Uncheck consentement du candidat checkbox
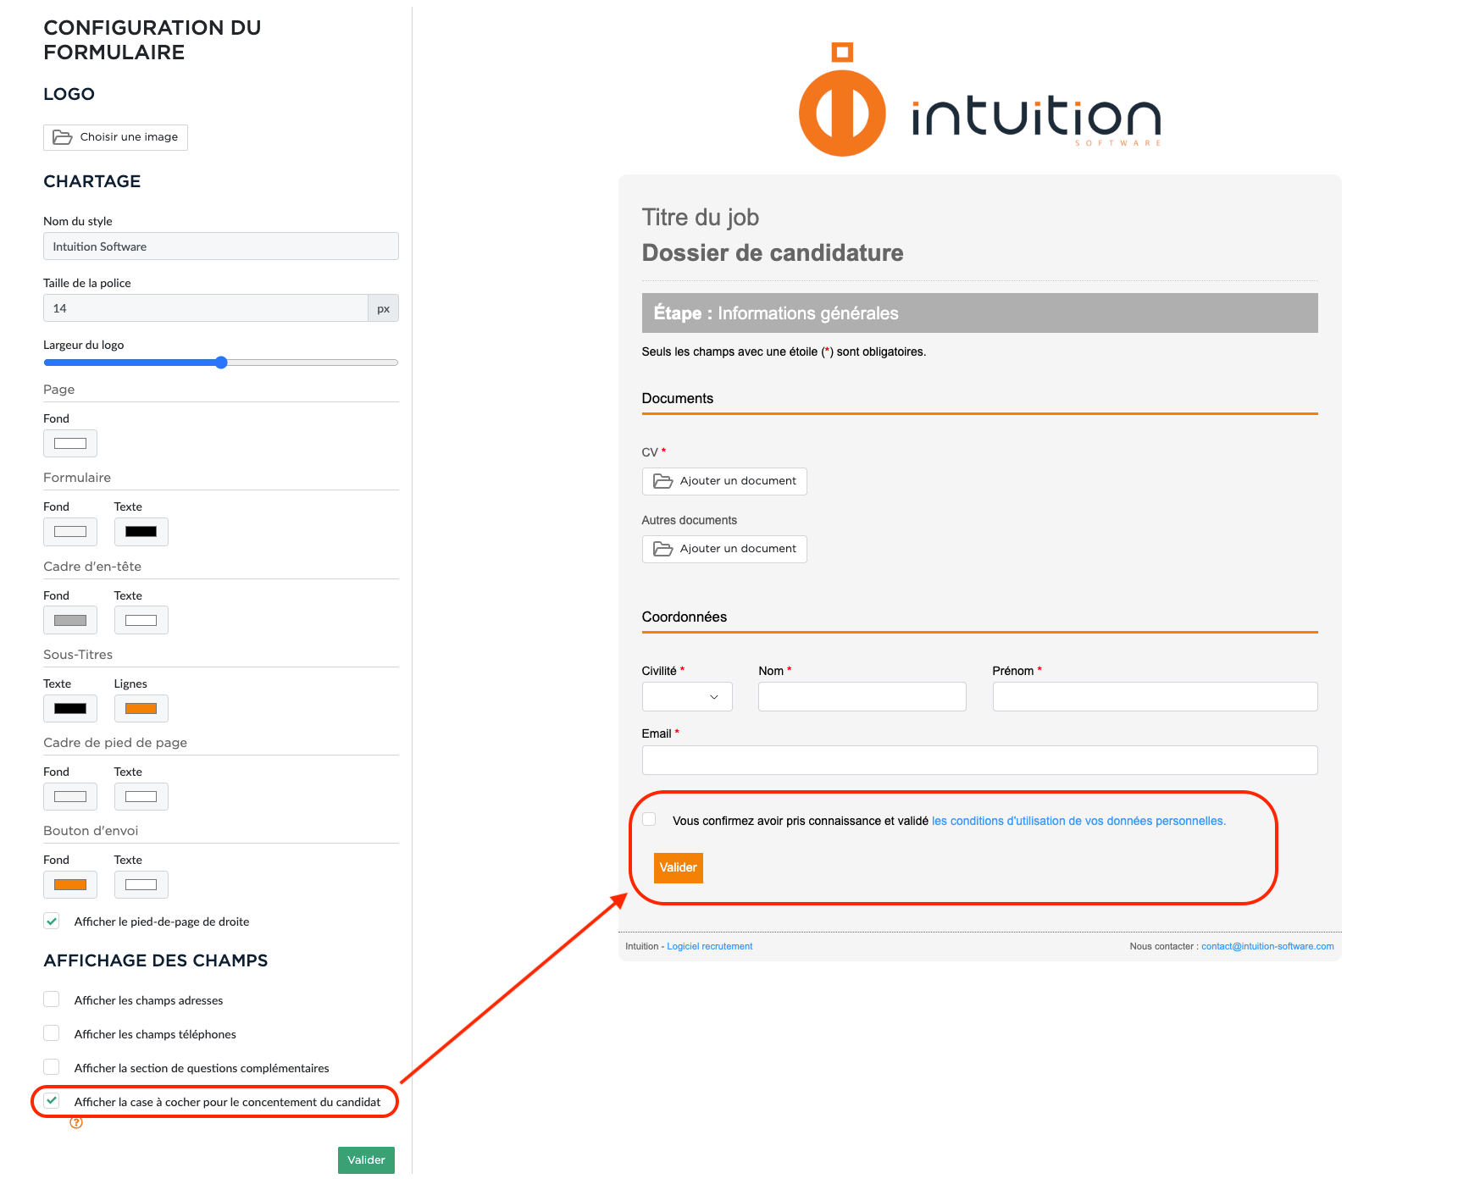 (x=52, y=1102)
